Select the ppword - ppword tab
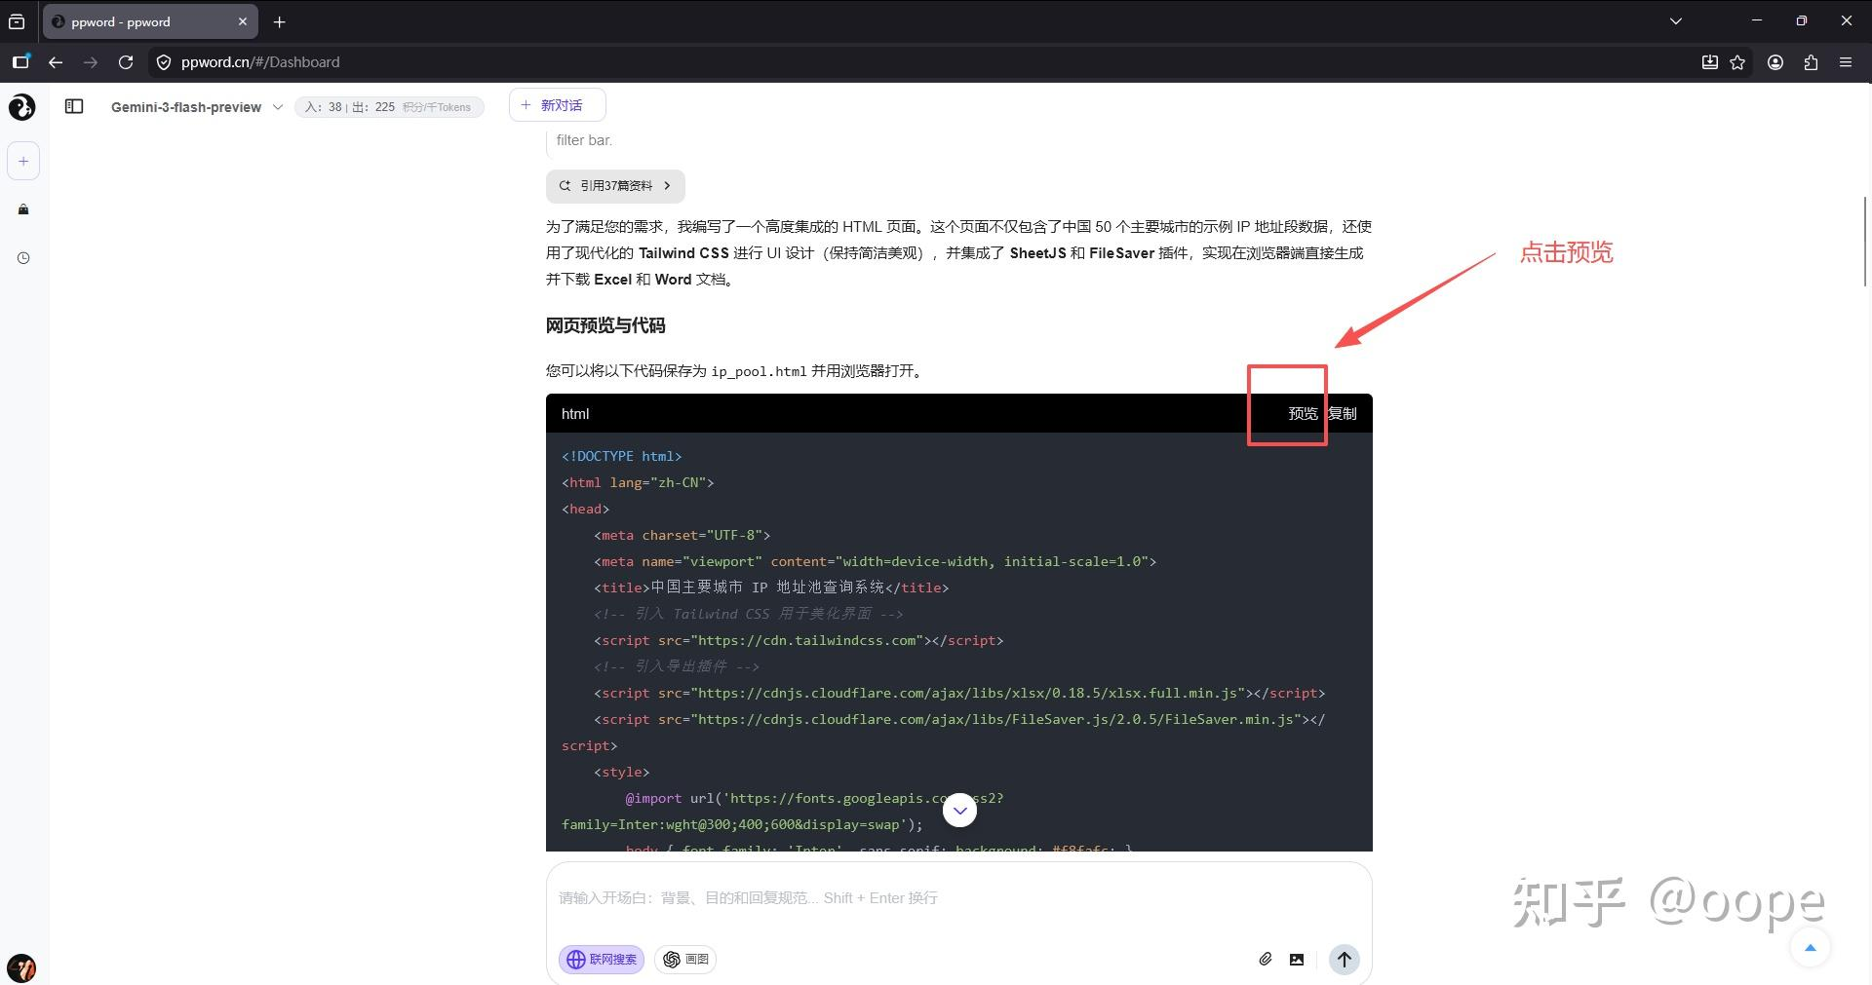 tap(150, 21)
